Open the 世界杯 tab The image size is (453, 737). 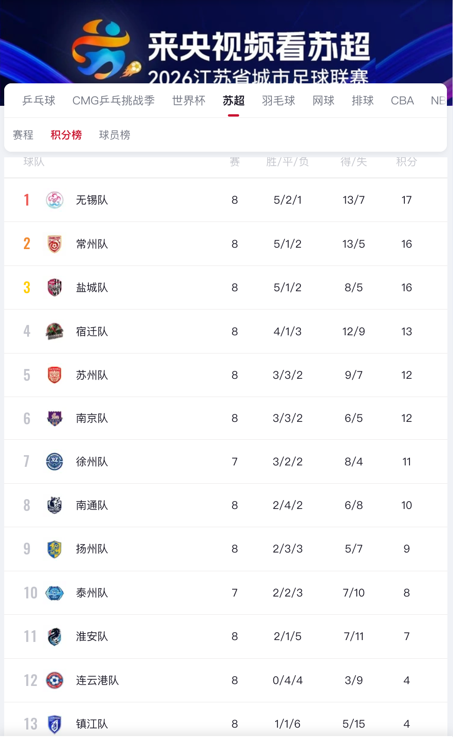pyautogui.click(x=189, y=101)
